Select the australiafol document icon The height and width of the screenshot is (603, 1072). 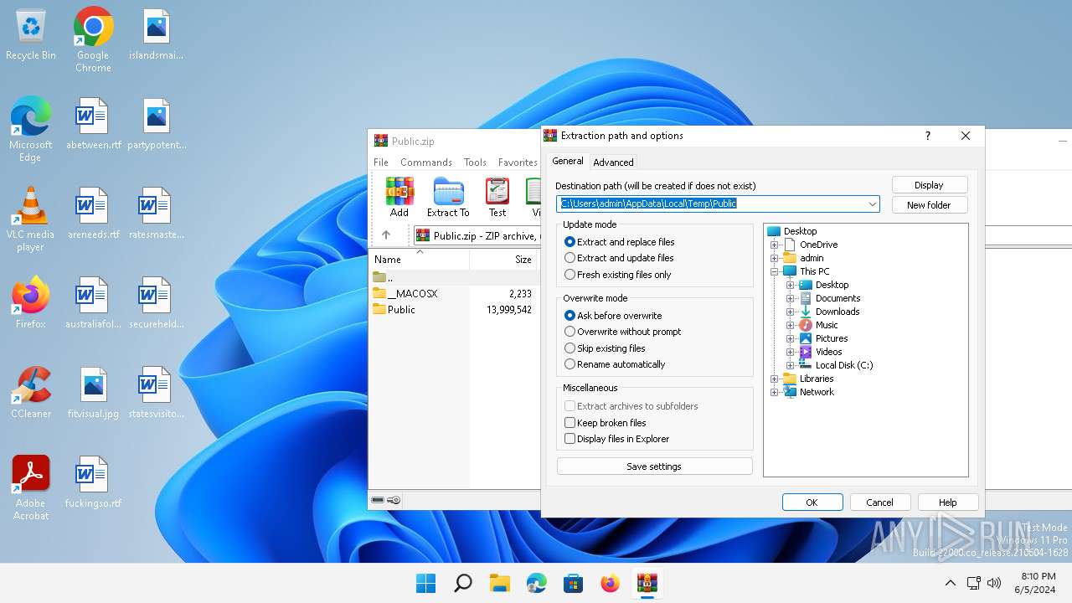tap(93, 302)
